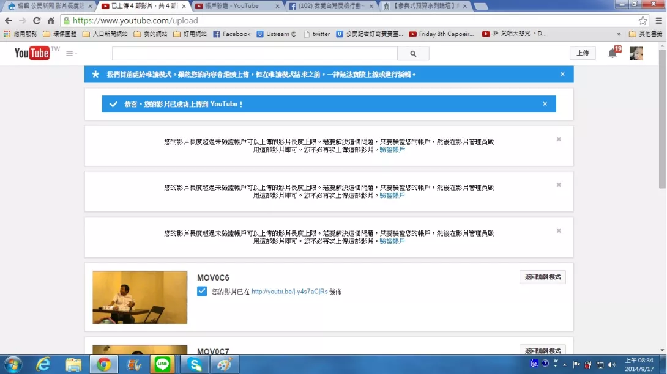Dismiss the second video length warning
This screenshot has width=667, height=374.
(559, 185)
